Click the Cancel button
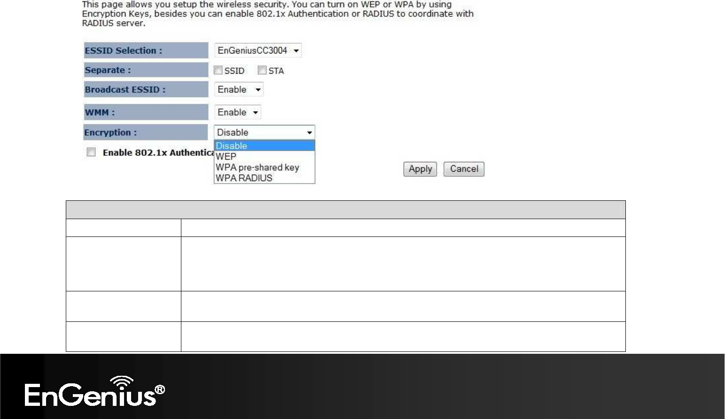 click(464, 169)
